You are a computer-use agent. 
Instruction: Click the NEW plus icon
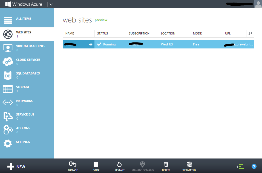coord(11,166)
